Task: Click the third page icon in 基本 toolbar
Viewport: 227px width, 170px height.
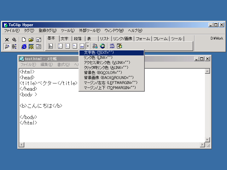Action: pos(67,46)
